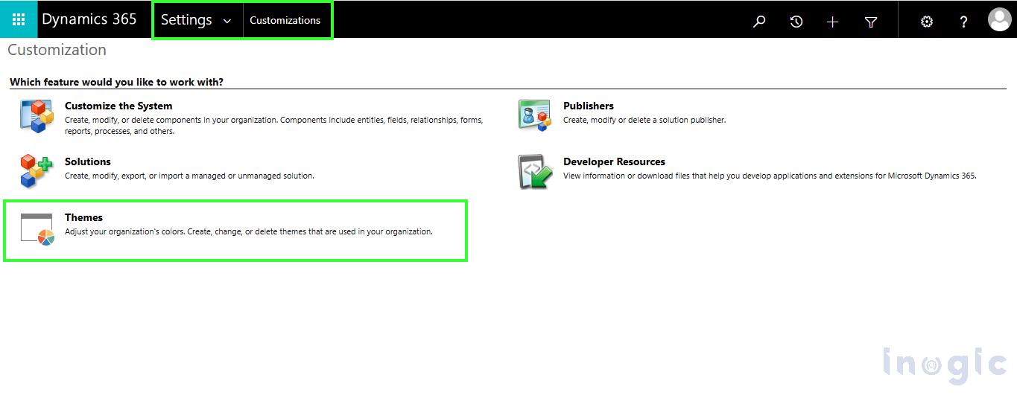Viewport: 1017px width, 407px height.
Task: Open the Solutions link
Action: [88, 161]
